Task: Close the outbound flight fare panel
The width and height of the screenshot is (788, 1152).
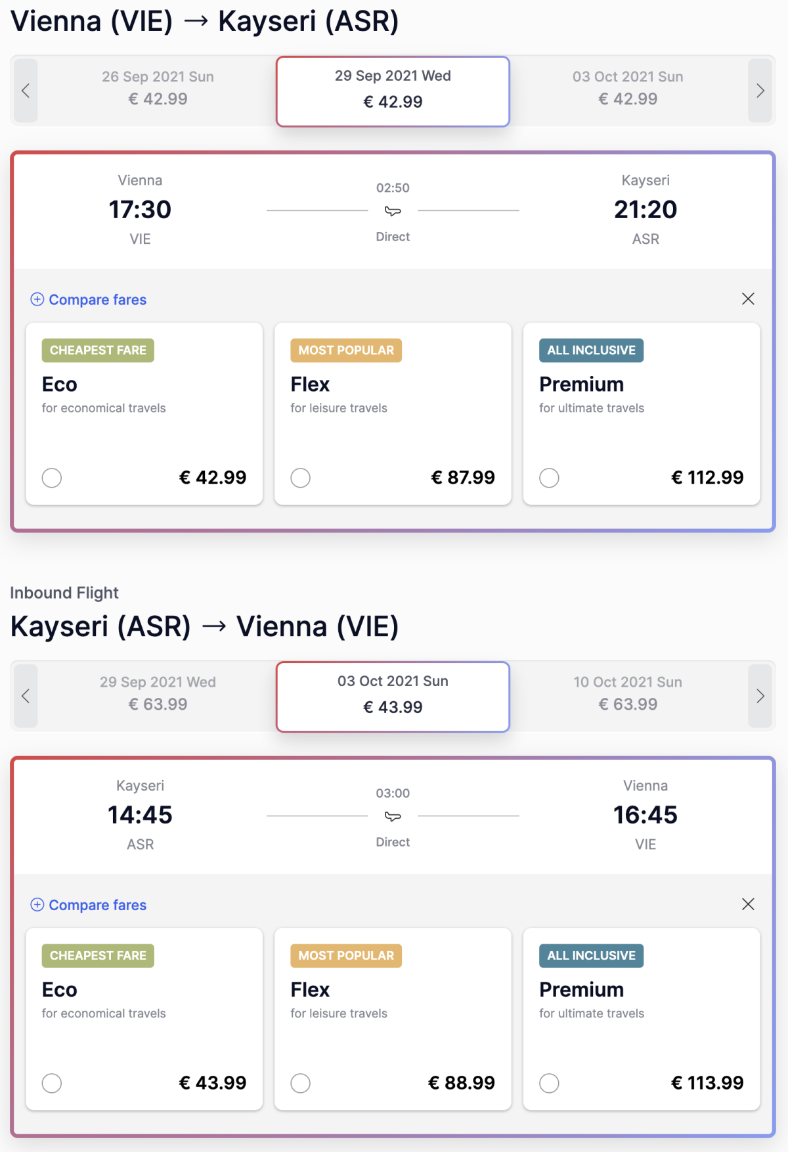Action: [748, 299]
